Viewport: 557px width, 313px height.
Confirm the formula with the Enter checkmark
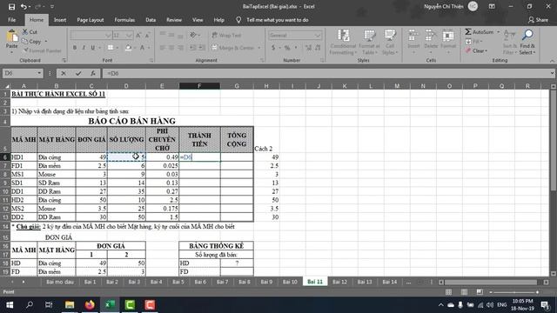[78, 73]
